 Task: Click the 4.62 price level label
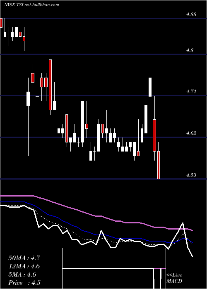coord(191,133)
